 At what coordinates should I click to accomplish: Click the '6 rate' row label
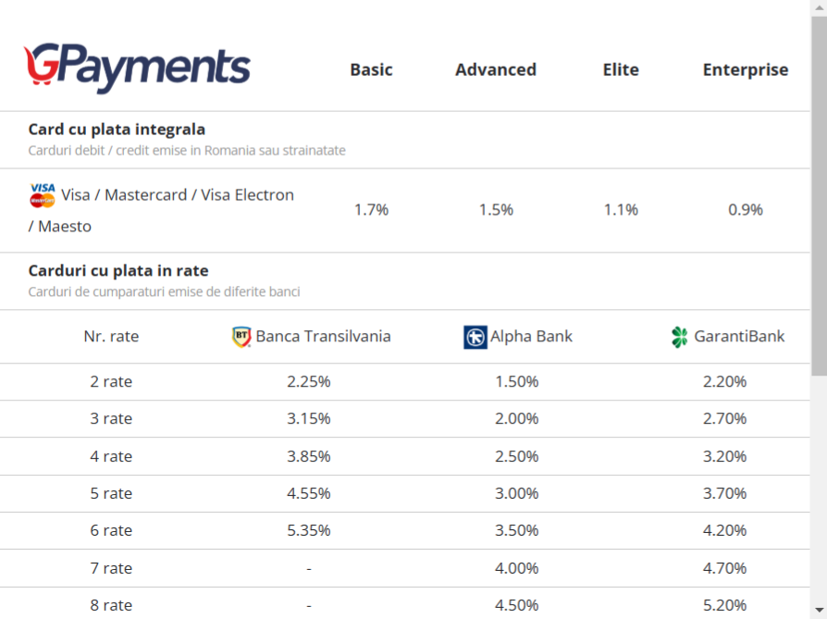pyautogui.click(x=111, y=530)
